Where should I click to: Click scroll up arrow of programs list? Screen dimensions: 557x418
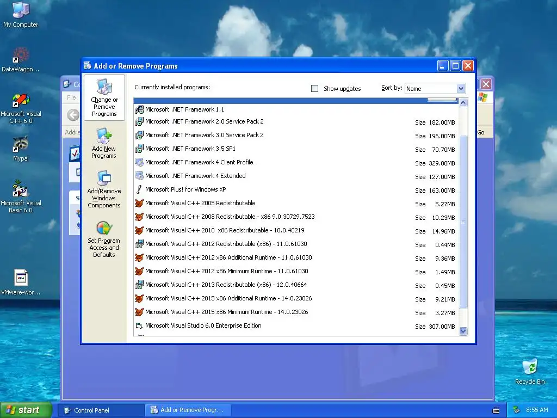[x=463, y=103]
